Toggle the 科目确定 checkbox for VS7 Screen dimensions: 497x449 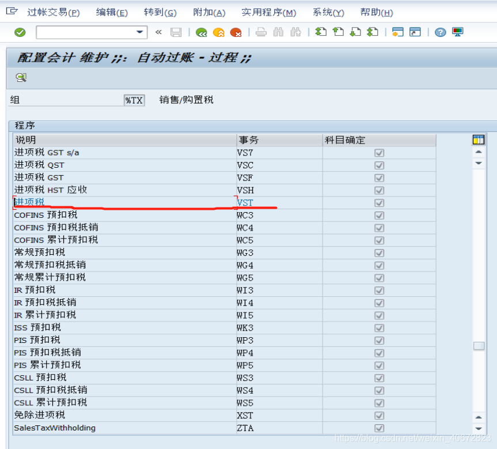point(379,153)
